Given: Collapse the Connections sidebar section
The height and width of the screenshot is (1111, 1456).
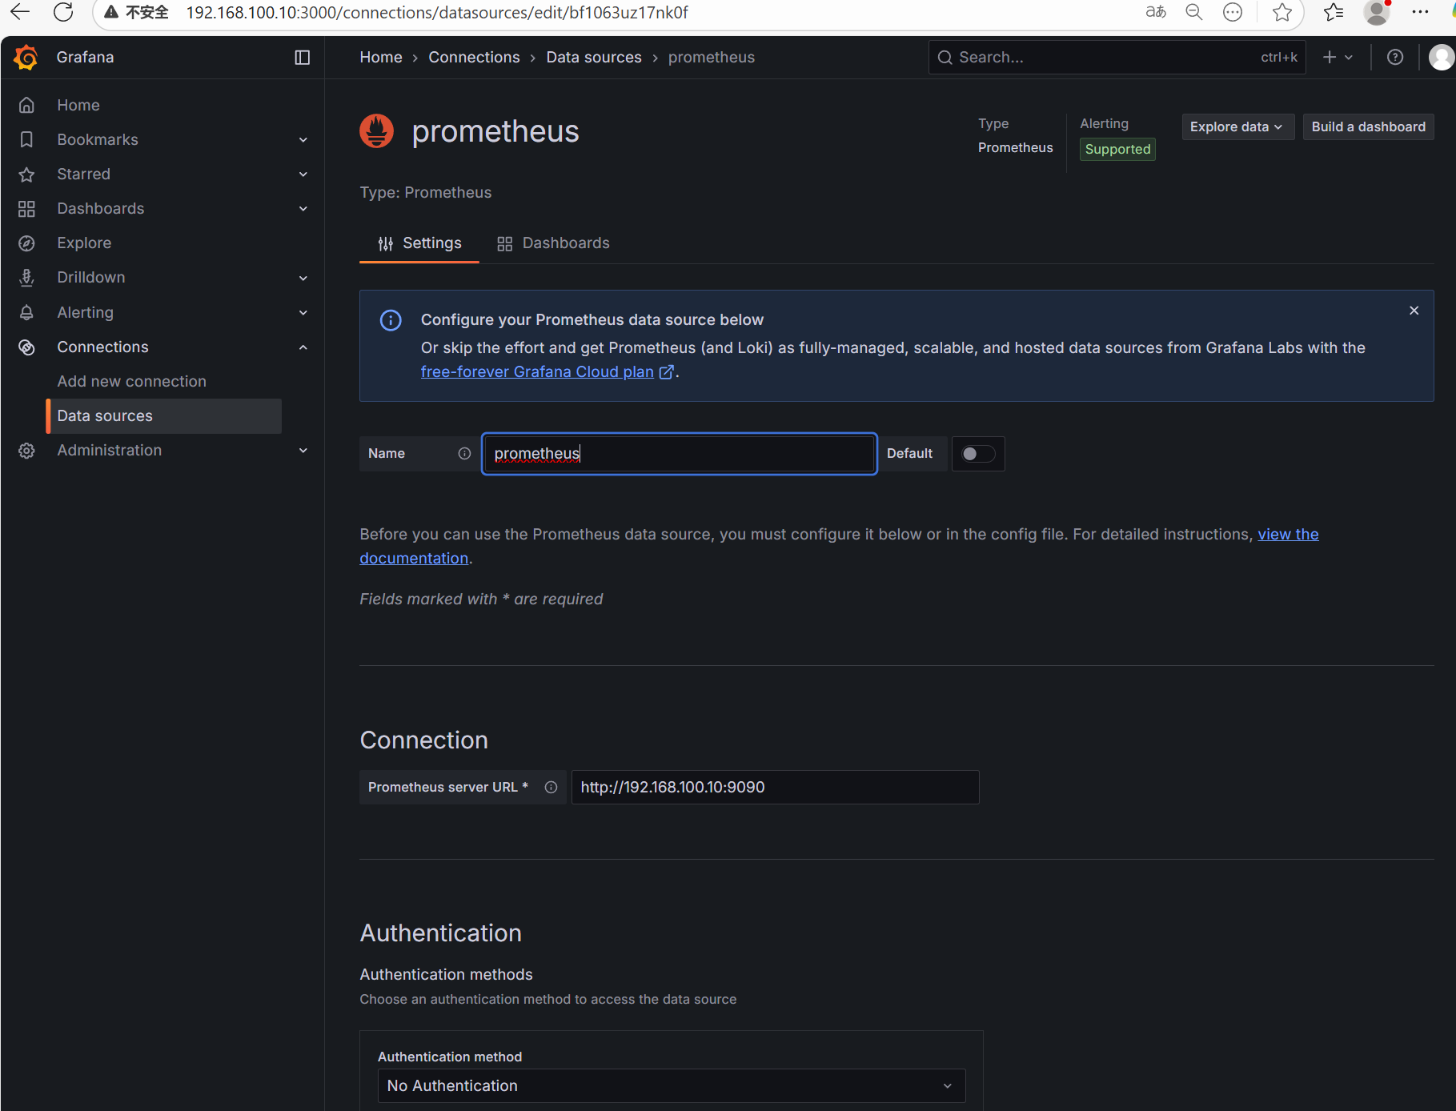Looking at the screenshot, I should coord(303,347).
